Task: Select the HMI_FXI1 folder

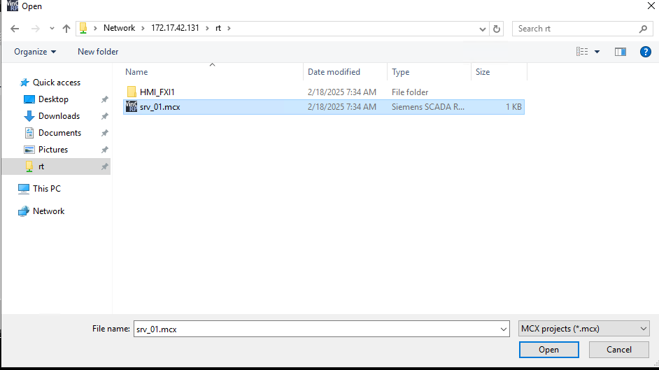Action: (157, 92)
